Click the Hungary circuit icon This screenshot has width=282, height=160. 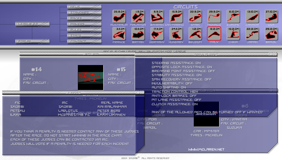pos(176,34)
